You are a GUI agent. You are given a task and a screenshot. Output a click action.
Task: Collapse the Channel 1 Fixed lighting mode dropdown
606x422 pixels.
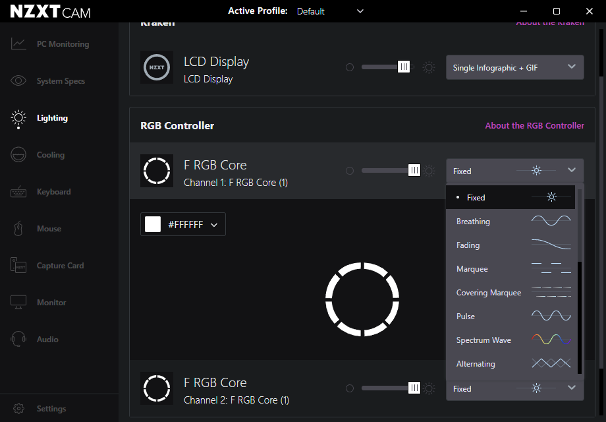tap(515, 171)
